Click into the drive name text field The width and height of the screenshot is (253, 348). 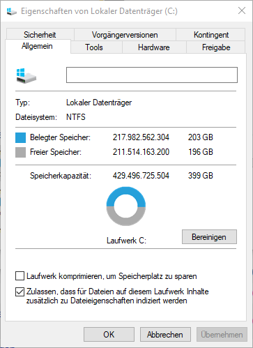click(152, 75)
